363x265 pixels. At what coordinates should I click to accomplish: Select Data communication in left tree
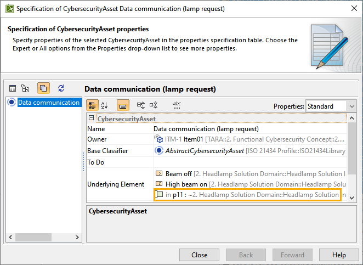[x=48, y=103]
